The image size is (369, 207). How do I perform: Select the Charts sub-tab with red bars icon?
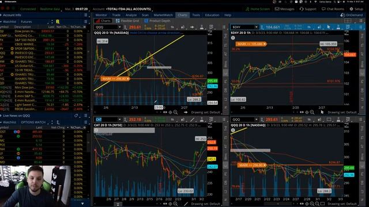click(x=103, y=21)
